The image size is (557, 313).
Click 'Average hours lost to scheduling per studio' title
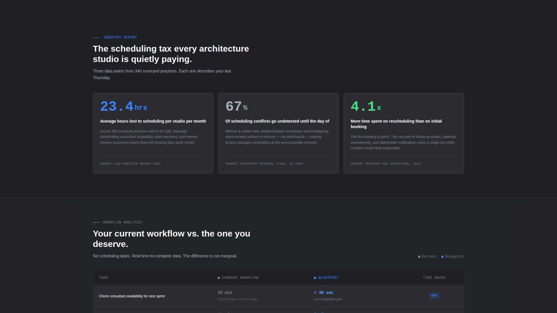153,121
